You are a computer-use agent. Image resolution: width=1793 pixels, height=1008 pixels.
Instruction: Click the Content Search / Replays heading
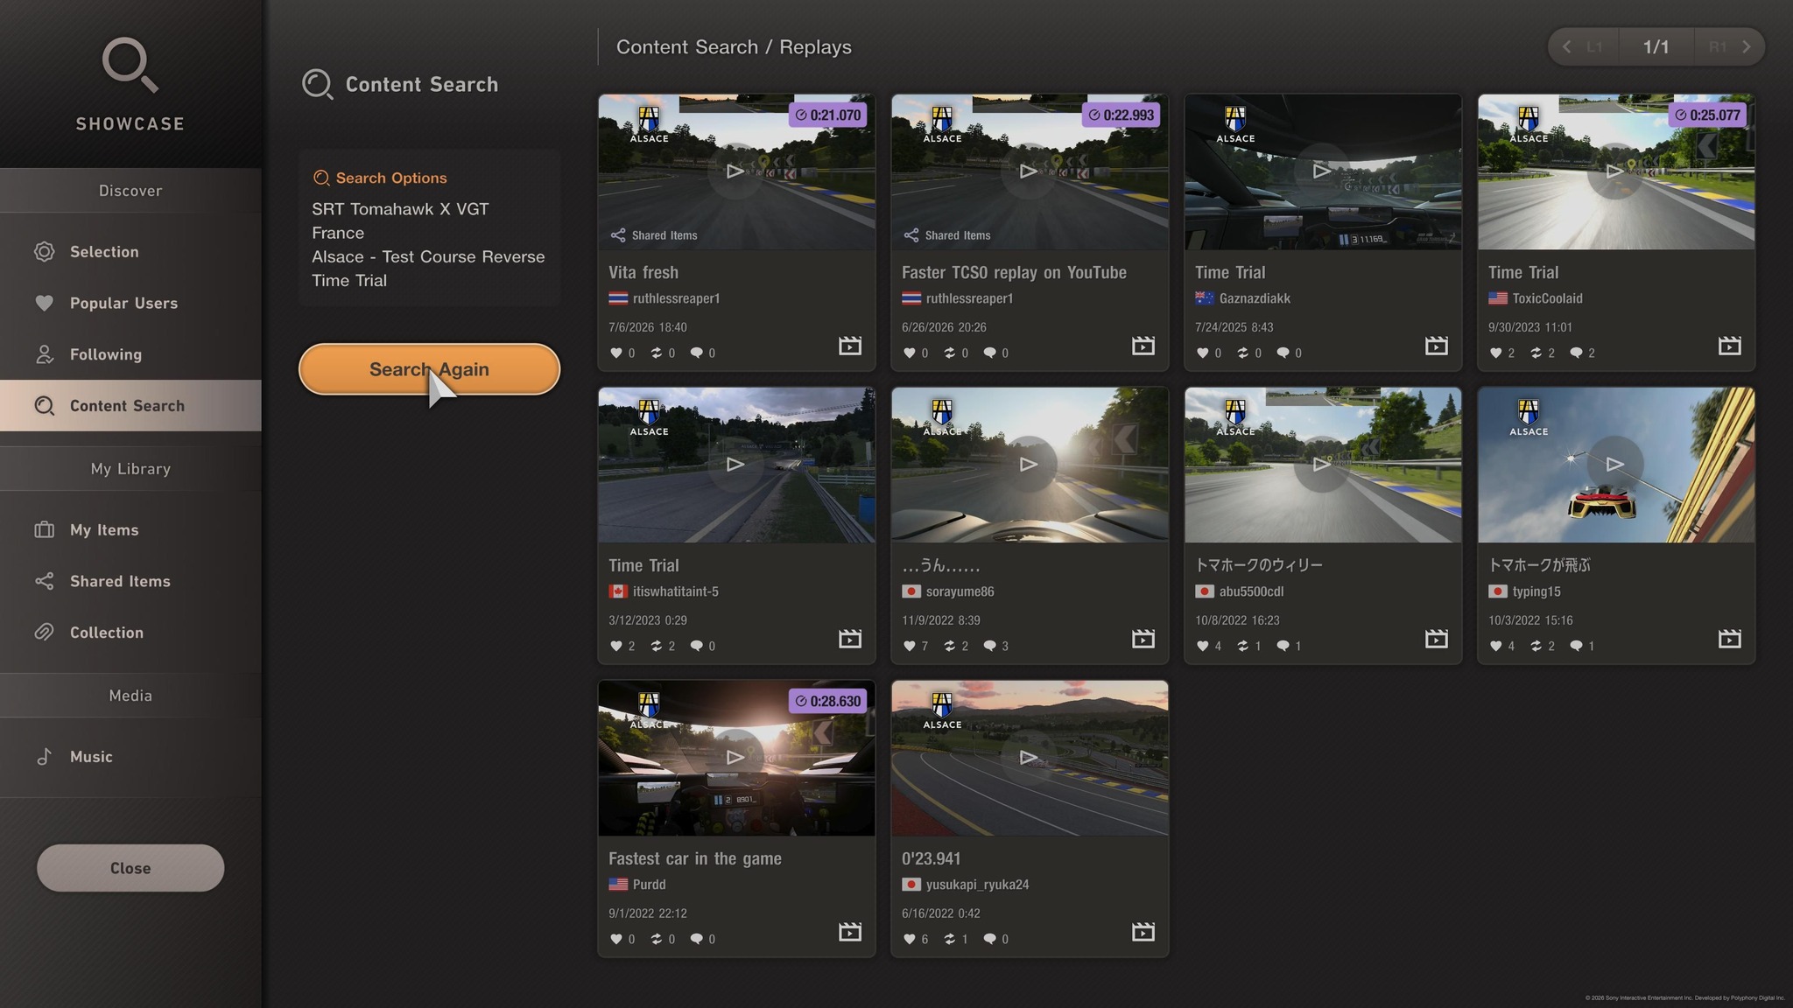[x=734, y=47]
